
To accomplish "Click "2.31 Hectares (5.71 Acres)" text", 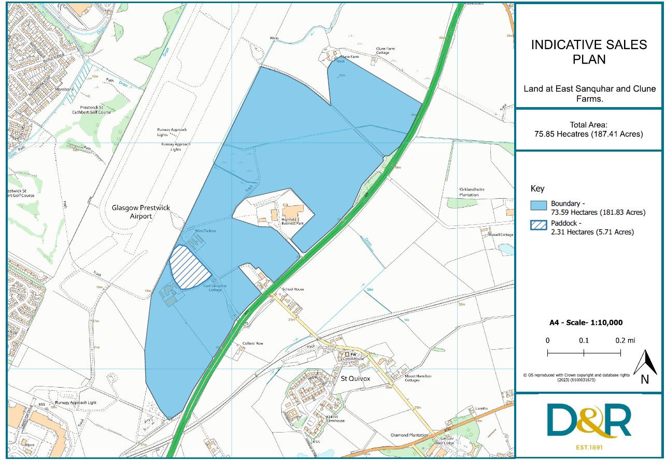I will tap(592, 232).
